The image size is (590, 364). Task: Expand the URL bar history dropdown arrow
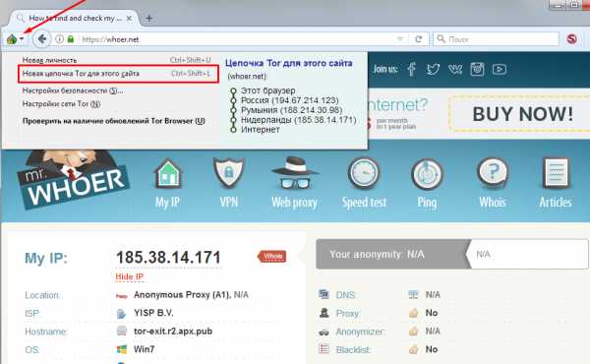pyautogui.click(x=400, y=38)
